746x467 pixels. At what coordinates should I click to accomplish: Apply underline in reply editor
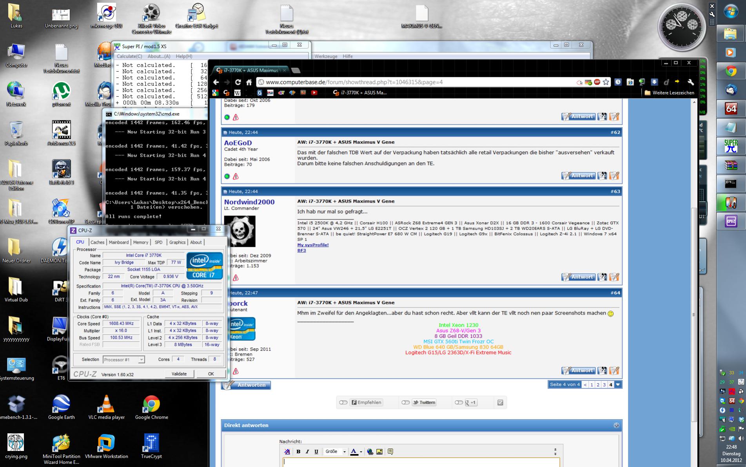(x=316, y=452)
